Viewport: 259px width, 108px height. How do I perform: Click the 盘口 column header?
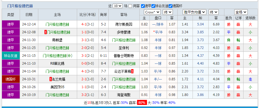[x=158, y=18]
